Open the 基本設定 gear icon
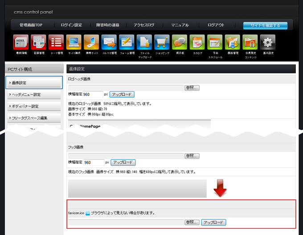Image resolution: width=303 pixels, height=235 pixels. [x=268, y=42]
